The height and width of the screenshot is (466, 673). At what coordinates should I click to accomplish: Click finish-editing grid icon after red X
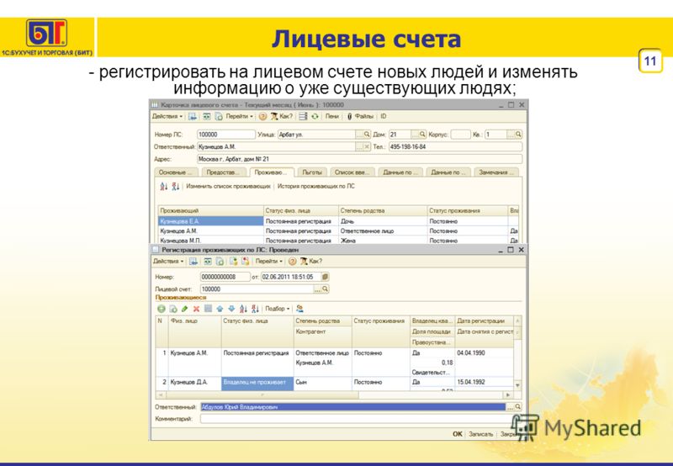click(x=208, y=309)
